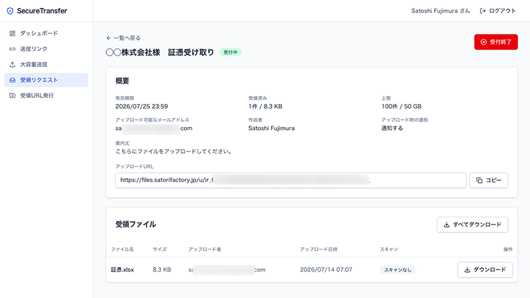Click the download icon in すべてダウンロード

[x=447, y=224]
